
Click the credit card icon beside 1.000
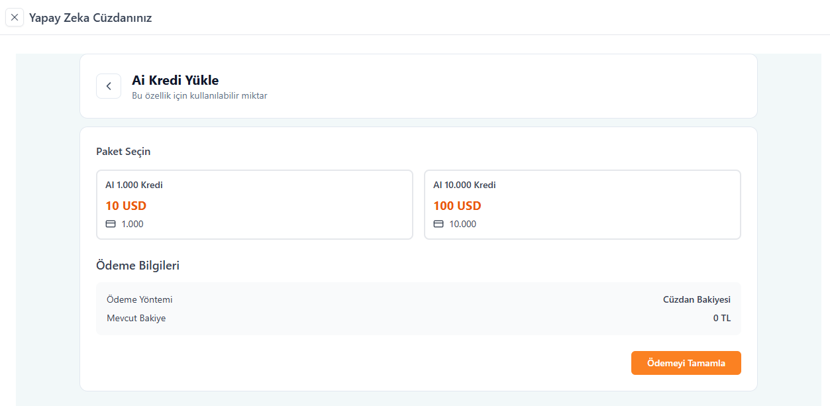(111, 224)
